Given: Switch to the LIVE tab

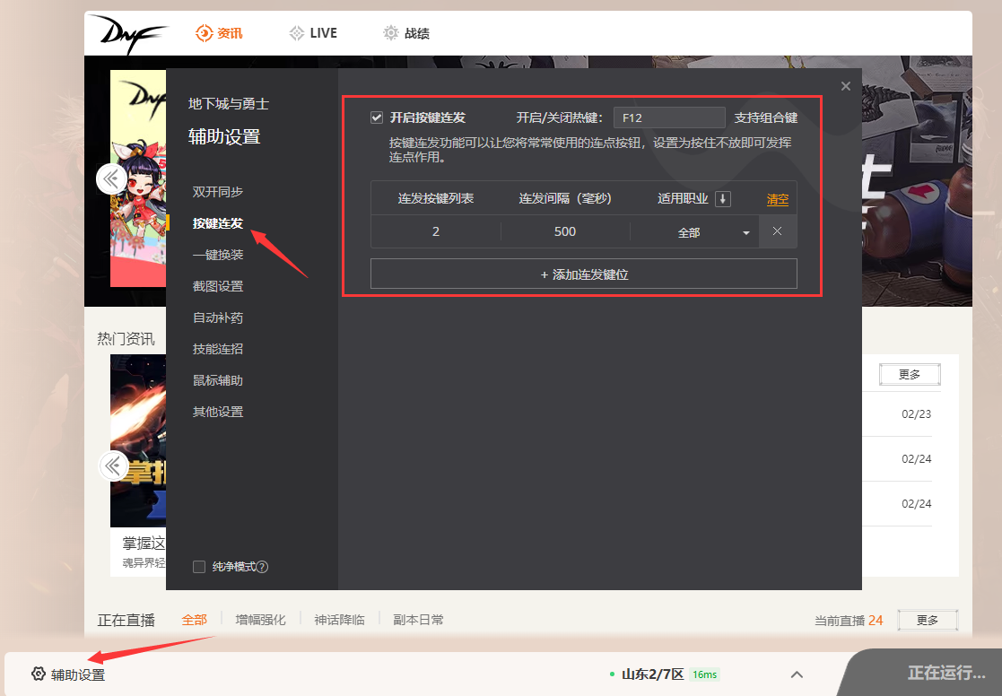Looking at the screenshot, I should (313, 33).
